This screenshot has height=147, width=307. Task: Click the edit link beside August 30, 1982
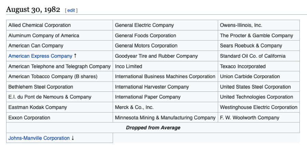(x=71, y=10)
